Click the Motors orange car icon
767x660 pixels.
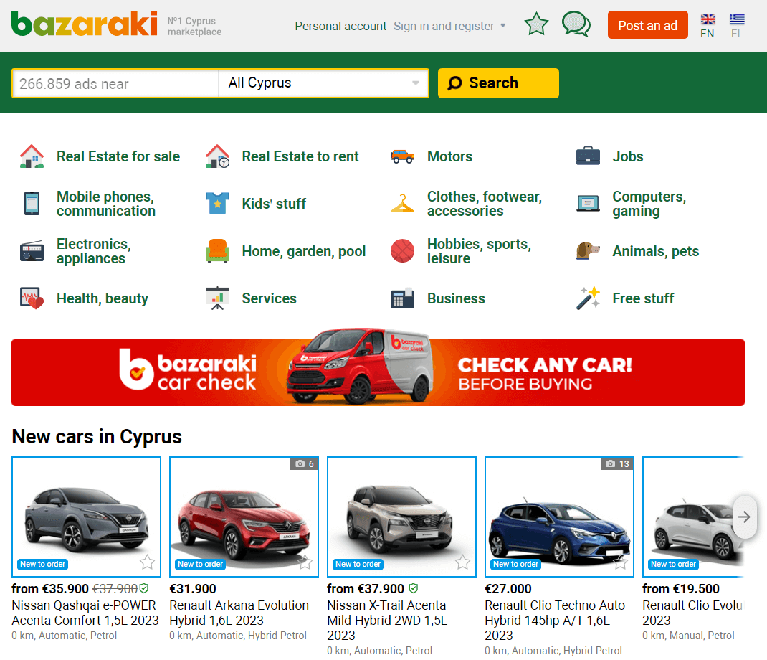click(402, 156)
